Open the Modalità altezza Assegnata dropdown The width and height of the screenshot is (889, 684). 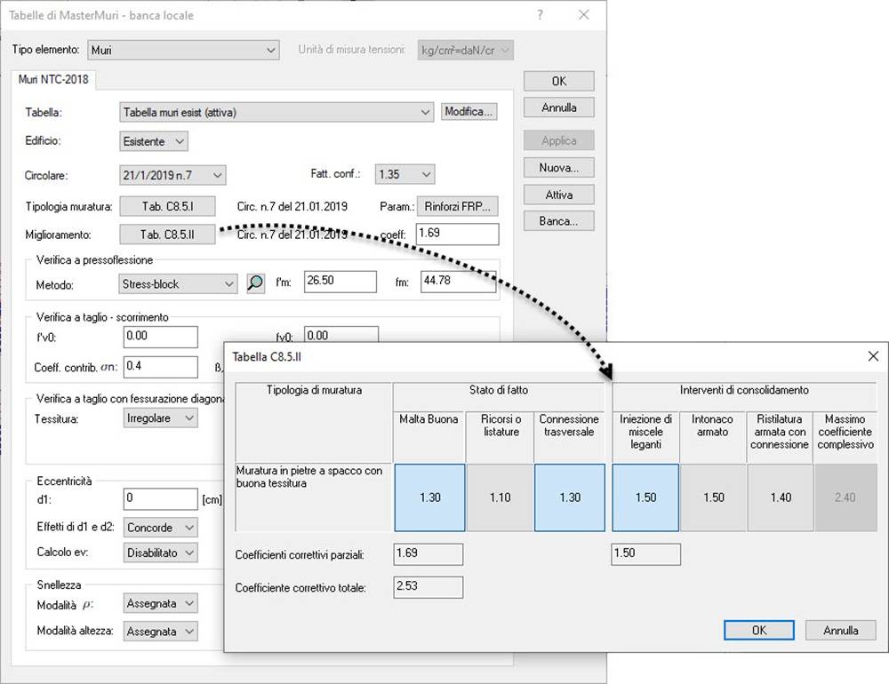coord(160,632)
